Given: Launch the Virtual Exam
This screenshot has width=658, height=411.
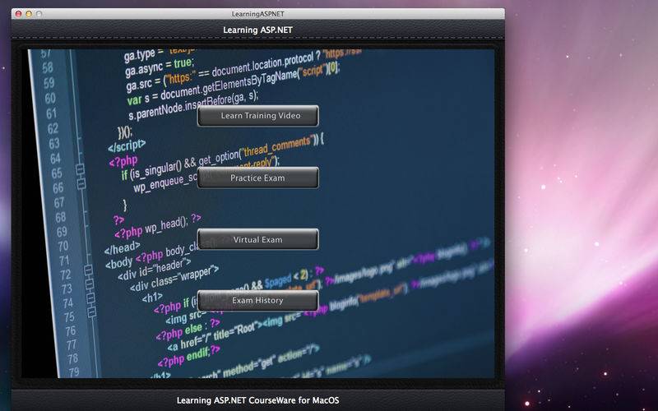Looking at the screenshot, I should point(257,239).
